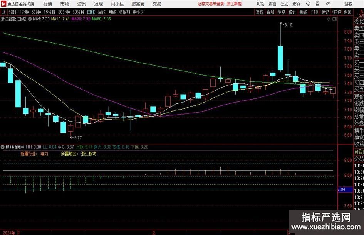This screenshot has width=364, height=235.
Task: Switch to 分时 chart
Action: click(x=12, y=12)
